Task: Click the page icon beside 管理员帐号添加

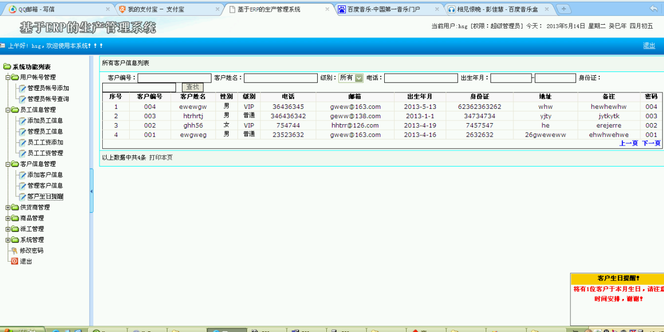Action: point(23,88)
